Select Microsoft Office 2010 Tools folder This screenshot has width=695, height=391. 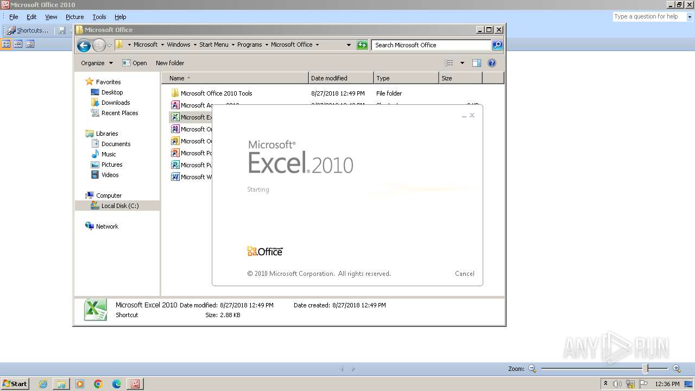click(212, 93)
